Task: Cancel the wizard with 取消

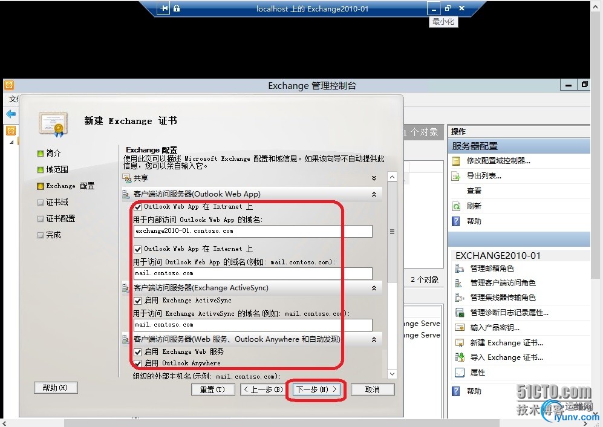Action: 373,390
